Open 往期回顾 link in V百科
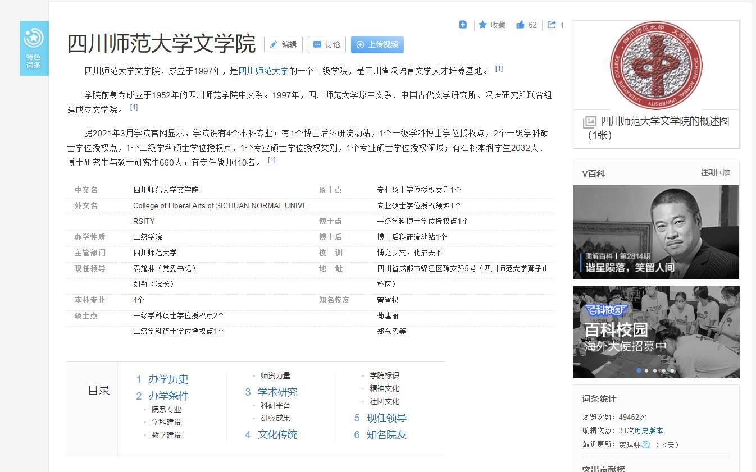Viewport: 756px width, 472px height. (716, 172)
